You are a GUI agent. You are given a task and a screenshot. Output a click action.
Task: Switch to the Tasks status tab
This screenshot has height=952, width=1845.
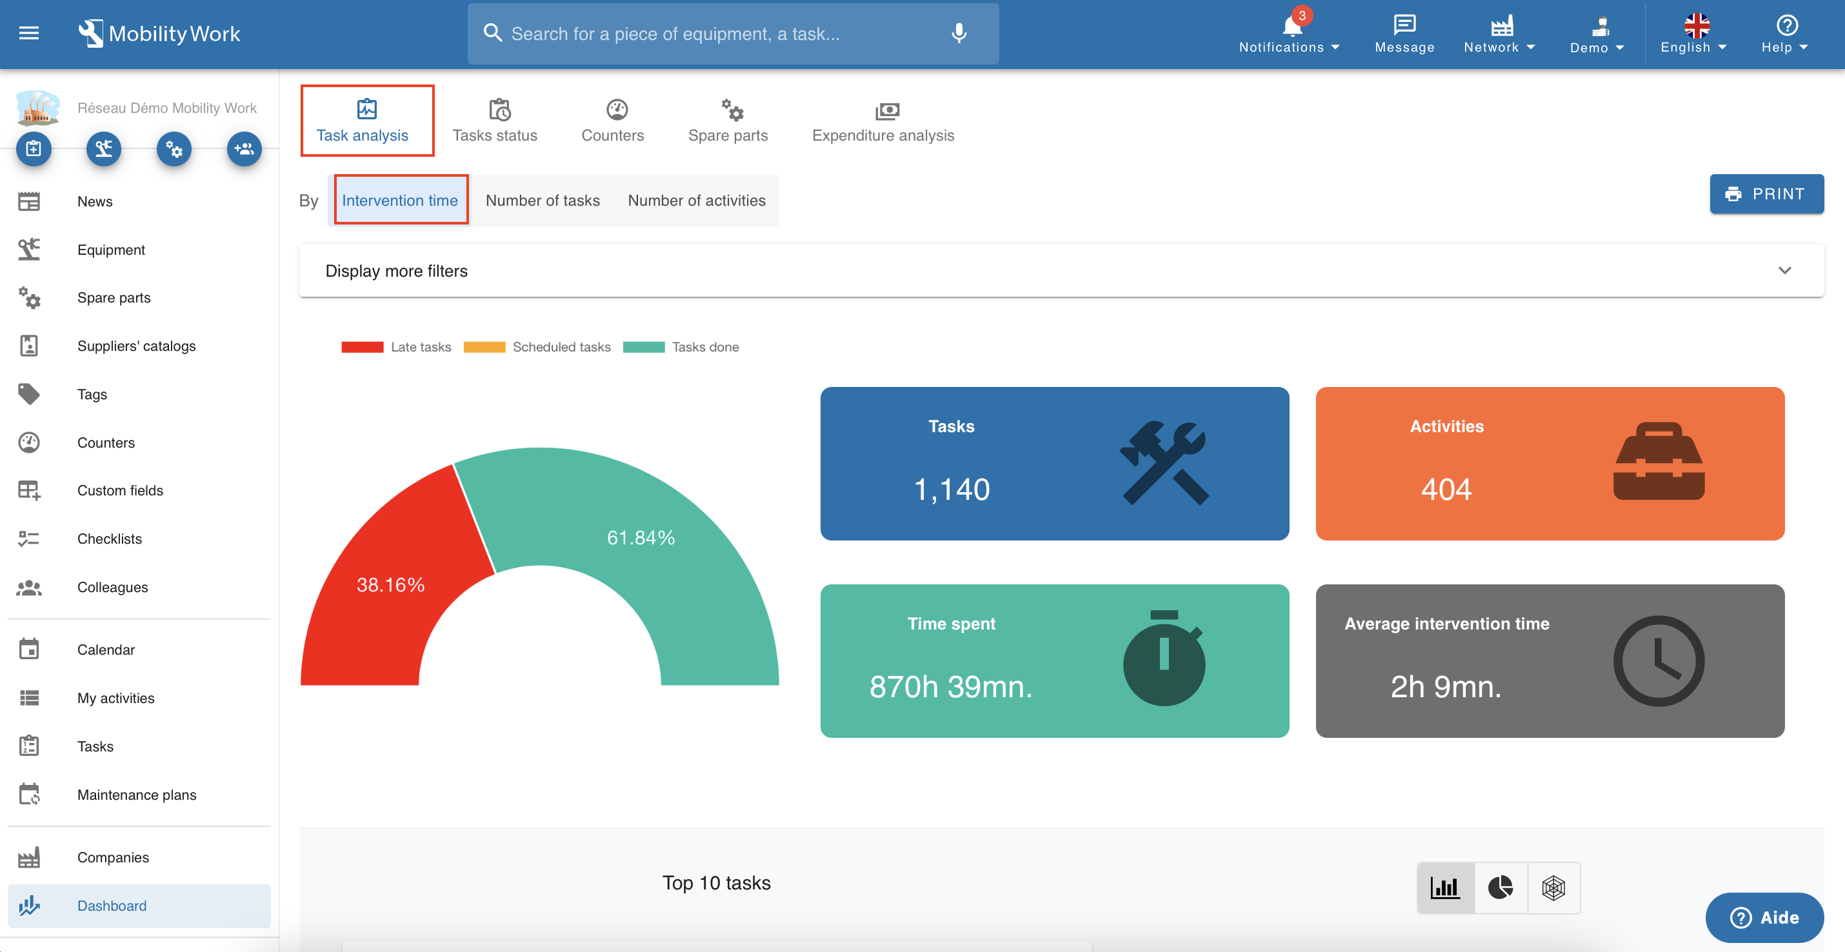pos(495,121)
